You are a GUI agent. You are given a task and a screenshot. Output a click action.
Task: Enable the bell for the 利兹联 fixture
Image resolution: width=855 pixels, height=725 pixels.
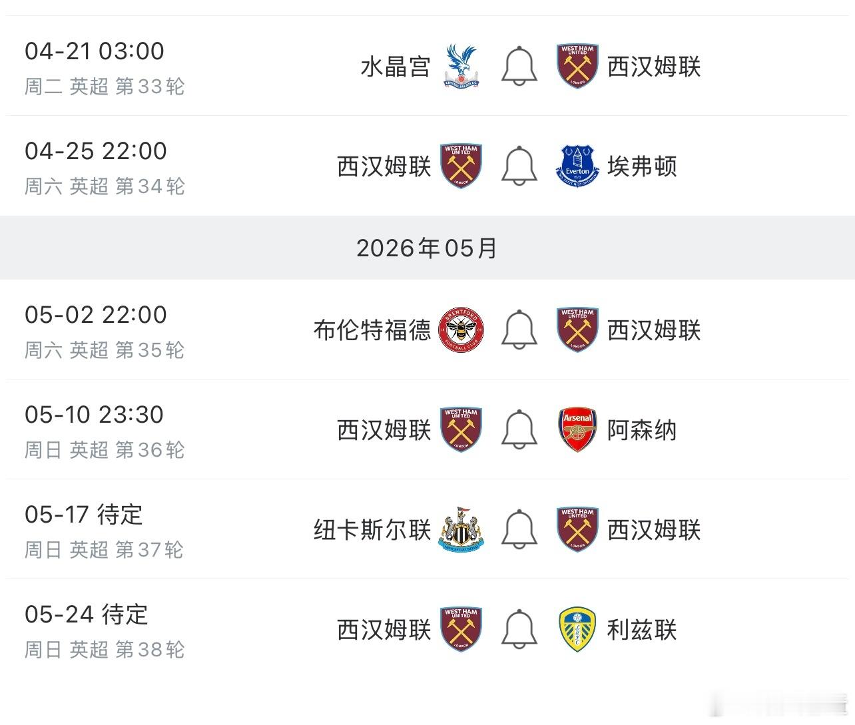point(519,630)
